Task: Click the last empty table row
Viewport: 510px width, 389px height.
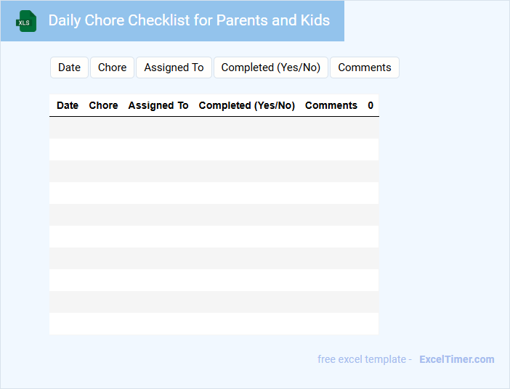Action: coord(214,324)
